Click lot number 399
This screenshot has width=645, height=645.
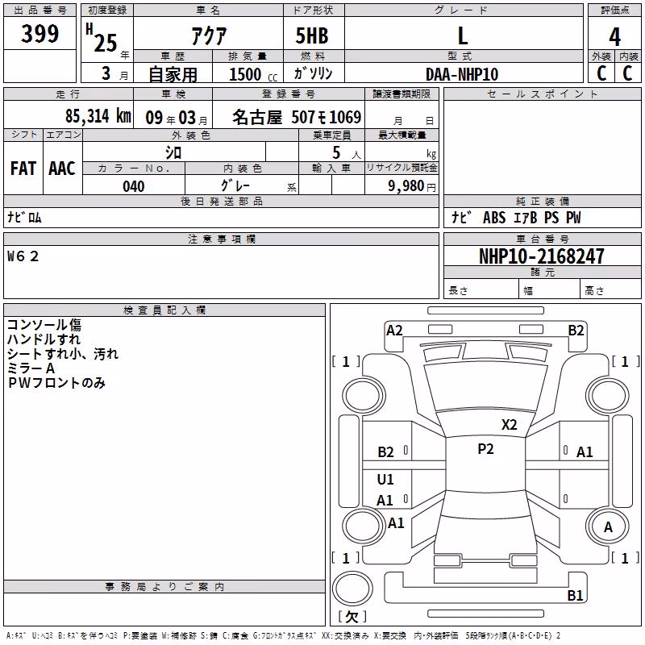pyautogui.click(x=40, y=33)
